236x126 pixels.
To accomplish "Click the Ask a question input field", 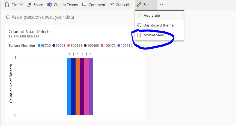I will pos(53,17).
